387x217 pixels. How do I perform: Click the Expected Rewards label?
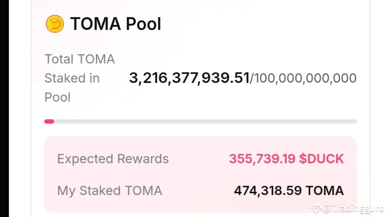click(113, 158)
